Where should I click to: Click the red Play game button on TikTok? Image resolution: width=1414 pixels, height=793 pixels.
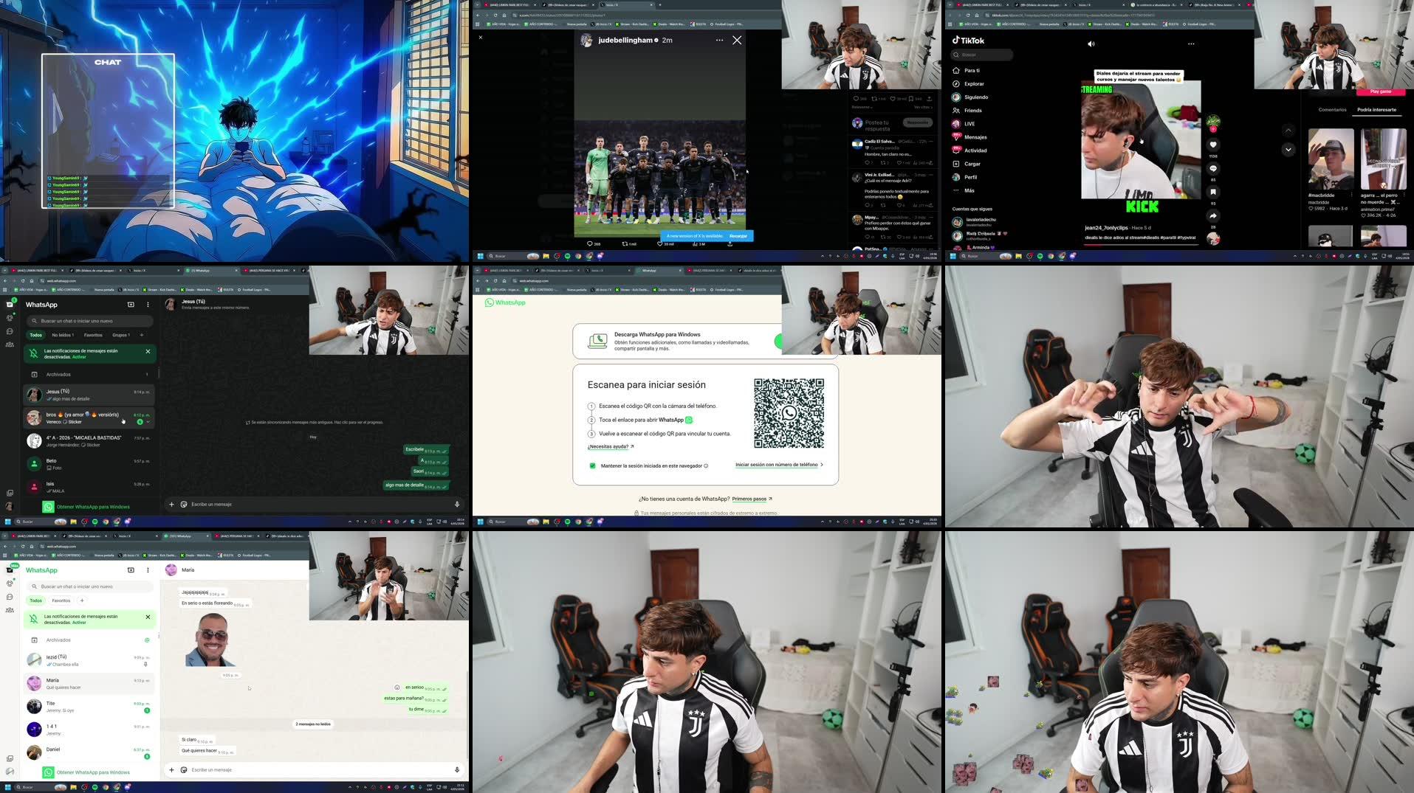(1380, 91)
